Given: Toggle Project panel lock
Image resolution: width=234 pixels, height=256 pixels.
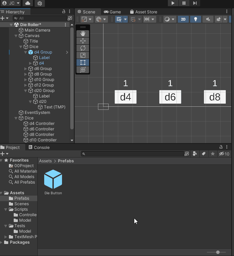Looking at the screenshot, I should coord(221,147).
